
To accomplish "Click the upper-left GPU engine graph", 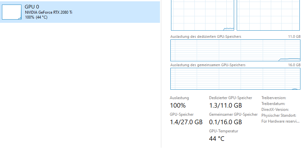I will click(x=203, y=15).
